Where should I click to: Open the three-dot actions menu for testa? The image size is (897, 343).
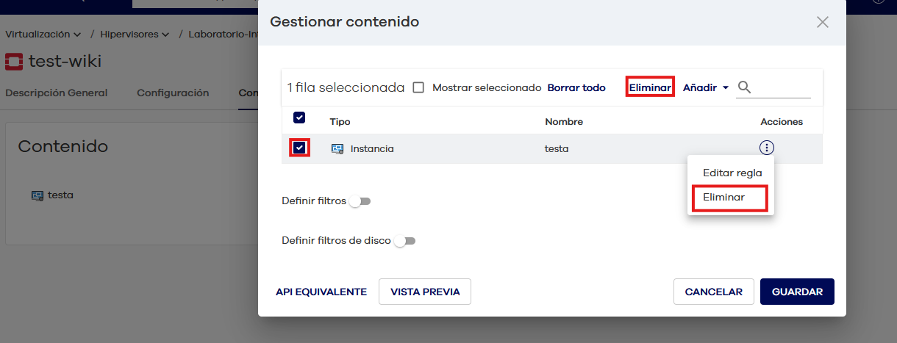[767, 148]
